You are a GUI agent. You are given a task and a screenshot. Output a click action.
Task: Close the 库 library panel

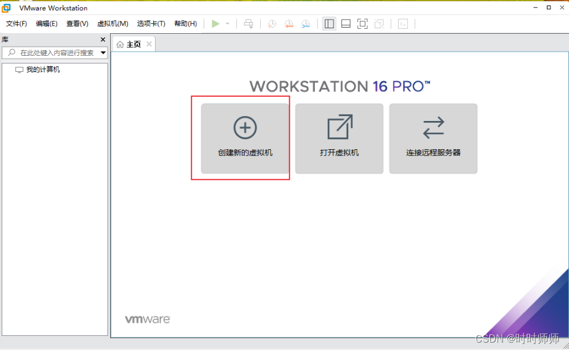coord(103,39)
